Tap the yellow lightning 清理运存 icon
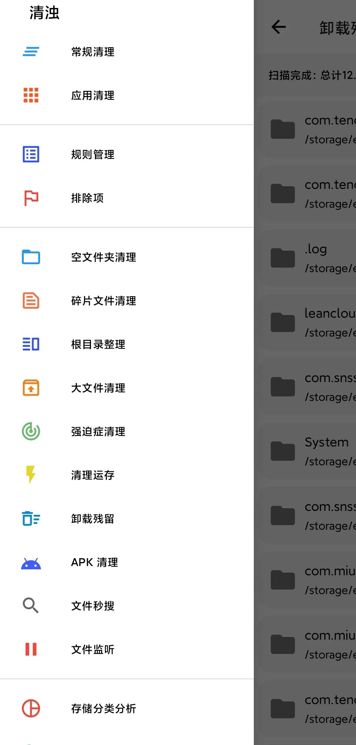Screen dimensions: 356x745 [31, 475]
